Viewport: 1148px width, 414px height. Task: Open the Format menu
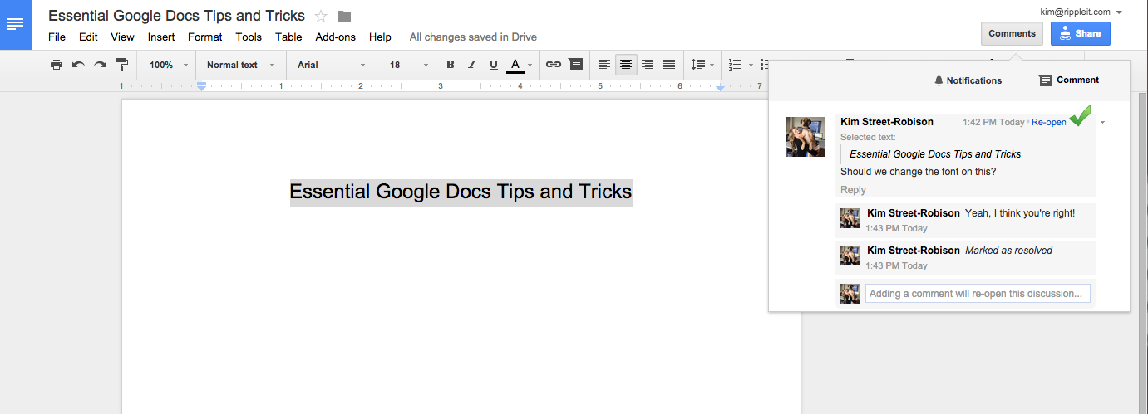205,37
